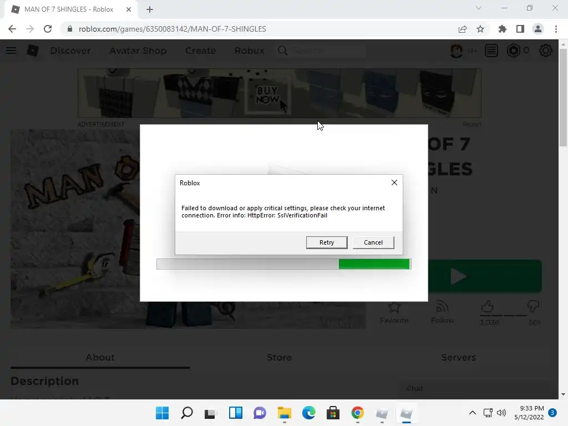Click the game thumbnail image
The width and height of the screenshot is (568, 426).
coord(75,229)
